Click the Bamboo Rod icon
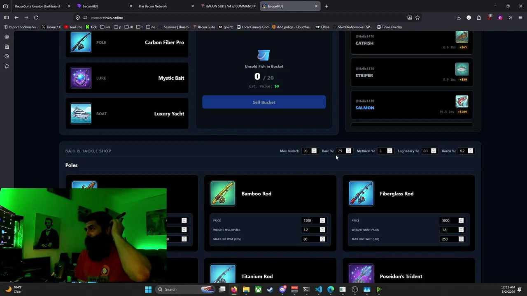This screenshot has height=296, width=527. pyautogui.click(x=223, y=193)
